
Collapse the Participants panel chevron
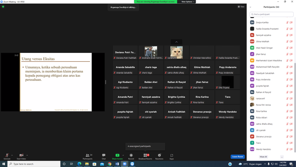[x=250, y=7]
